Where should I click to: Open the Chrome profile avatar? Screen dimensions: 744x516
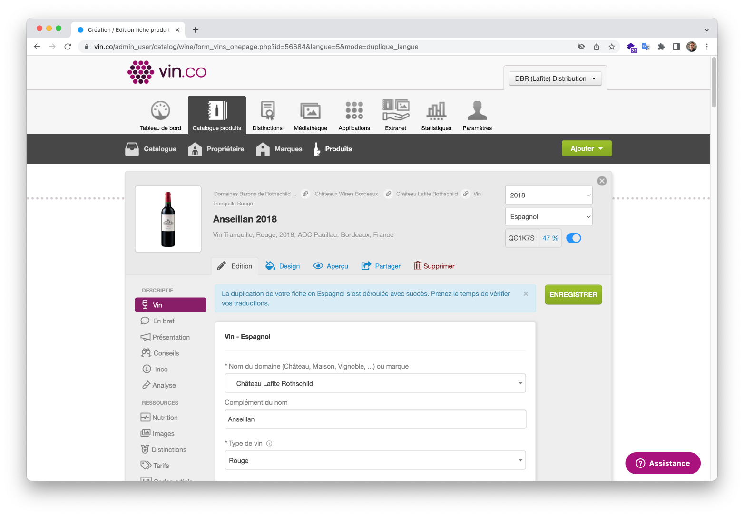[692, 47]
